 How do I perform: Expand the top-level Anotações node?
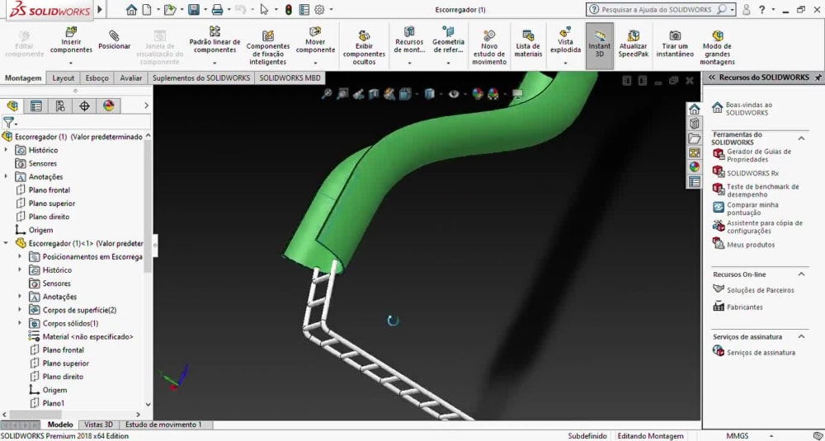(x=7, y=176)
